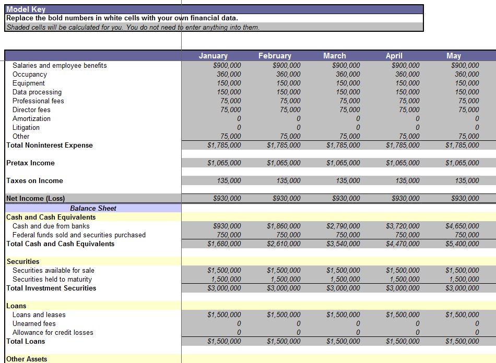Click April Cash and due from banks $3,720,000
Screen dimensions: 496x363
(x=403, y=226)
